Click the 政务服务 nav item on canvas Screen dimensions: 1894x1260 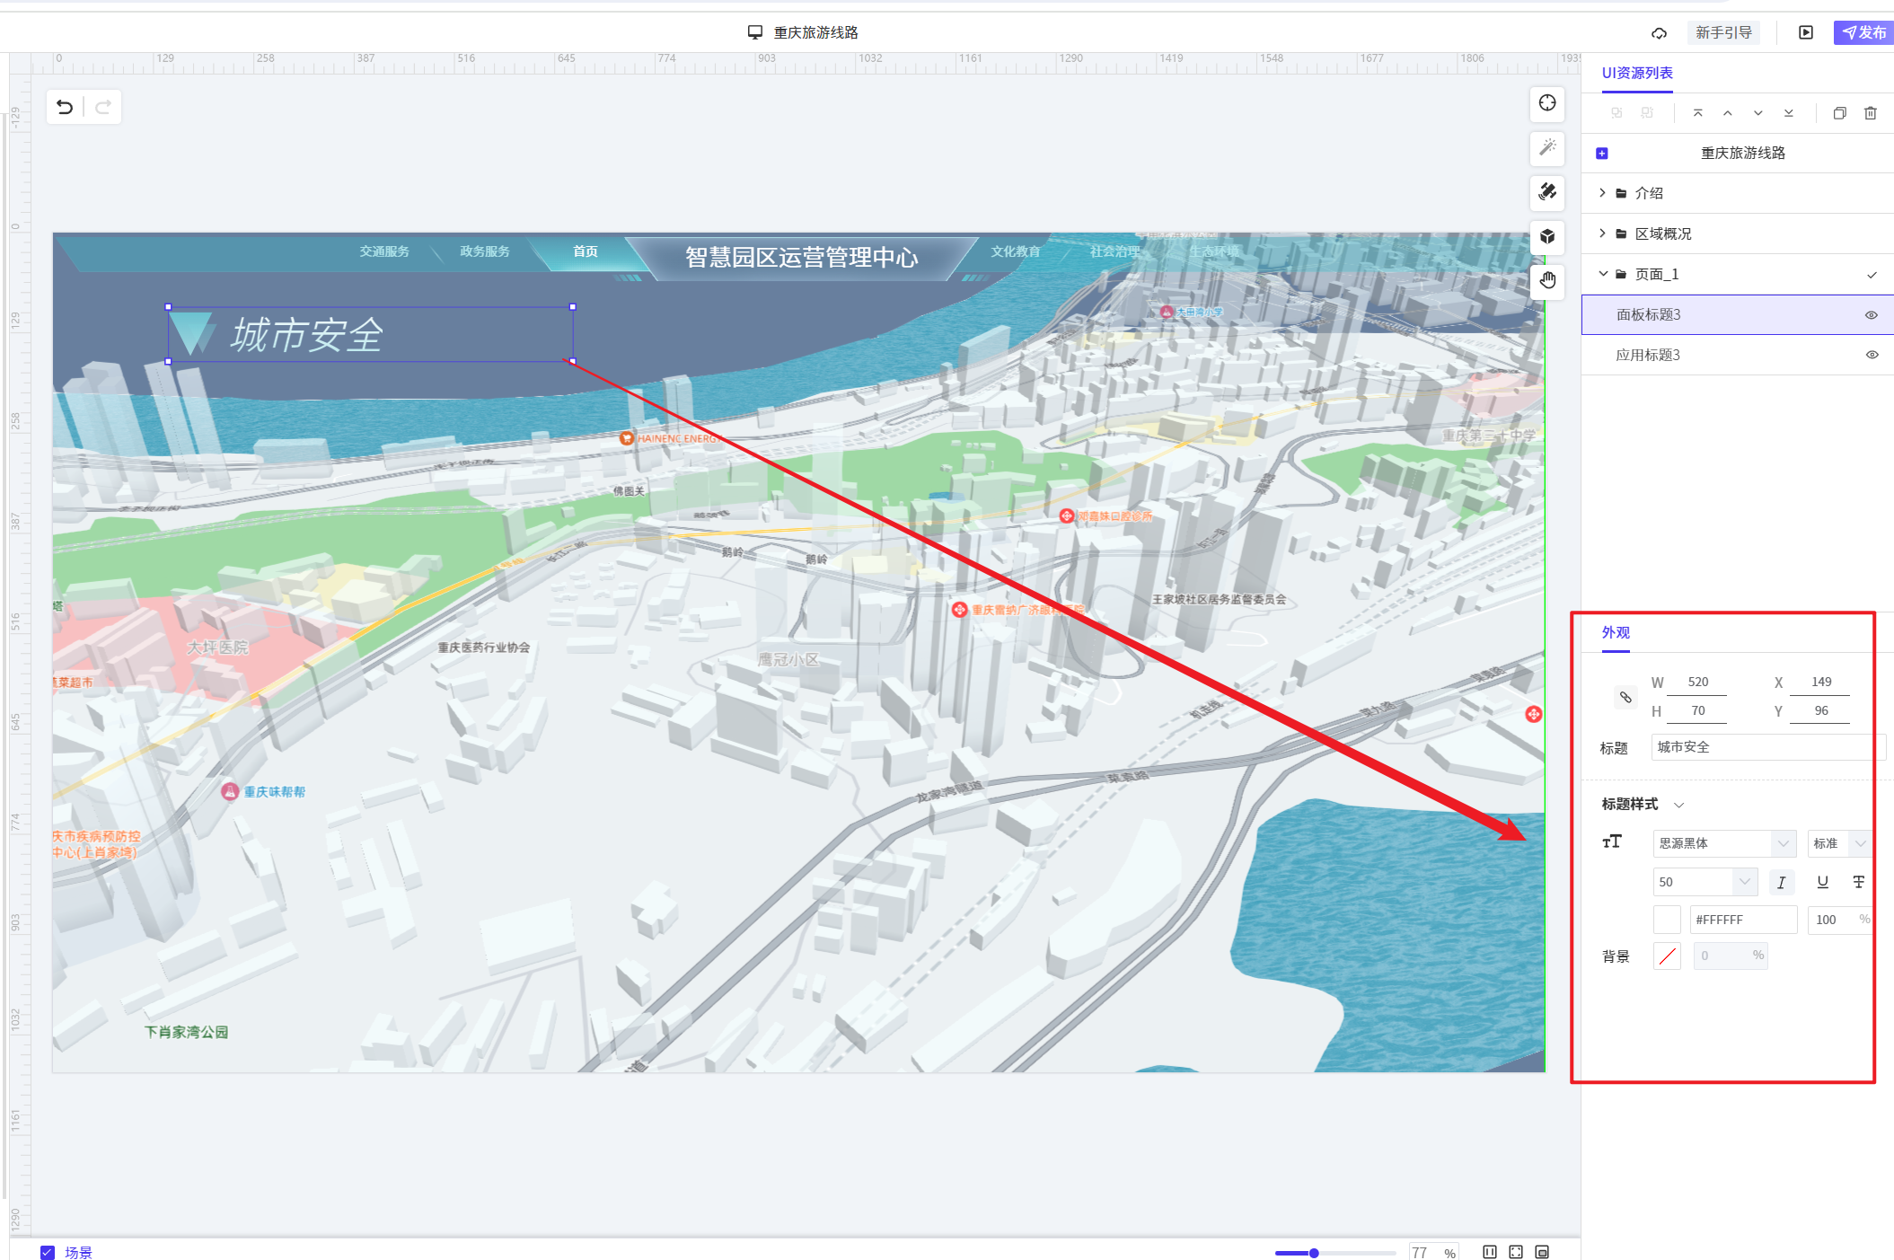click(485, 251)
